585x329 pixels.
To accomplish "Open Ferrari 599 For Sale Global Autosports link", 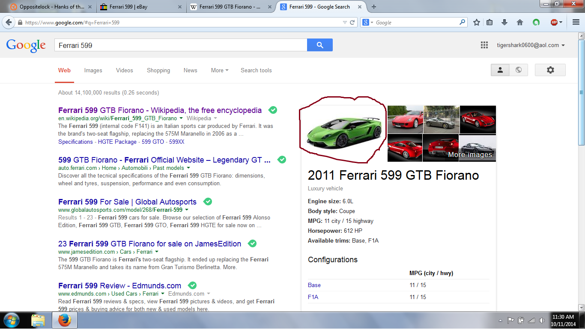I will 127,202.
